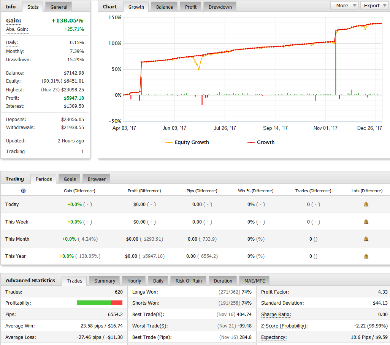This screenshot has width=390, height=345.
Task: Open the Daily statistics tab
Action: click(x=158, y=281)
